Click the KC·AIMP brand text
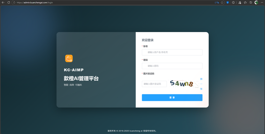This screenshot has height=134, width=265. click(74, 70)
